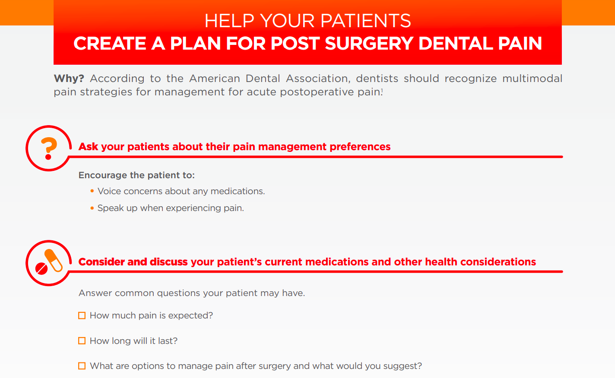Viewport: 615px width, 378px height.
Task: Check the 'How much pain is expected?' box
Action: click(x=82, y=315)
